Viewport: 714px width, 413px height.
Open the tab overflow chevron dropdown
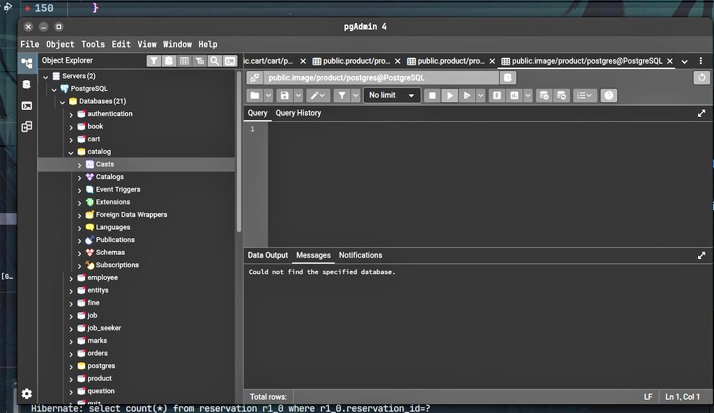(685, 61)
